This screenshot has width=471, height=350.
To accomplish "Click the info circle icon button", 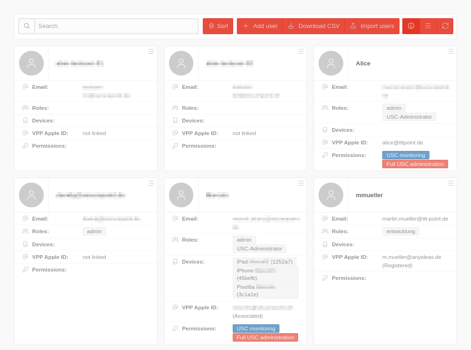I will [x=411, y=26].
